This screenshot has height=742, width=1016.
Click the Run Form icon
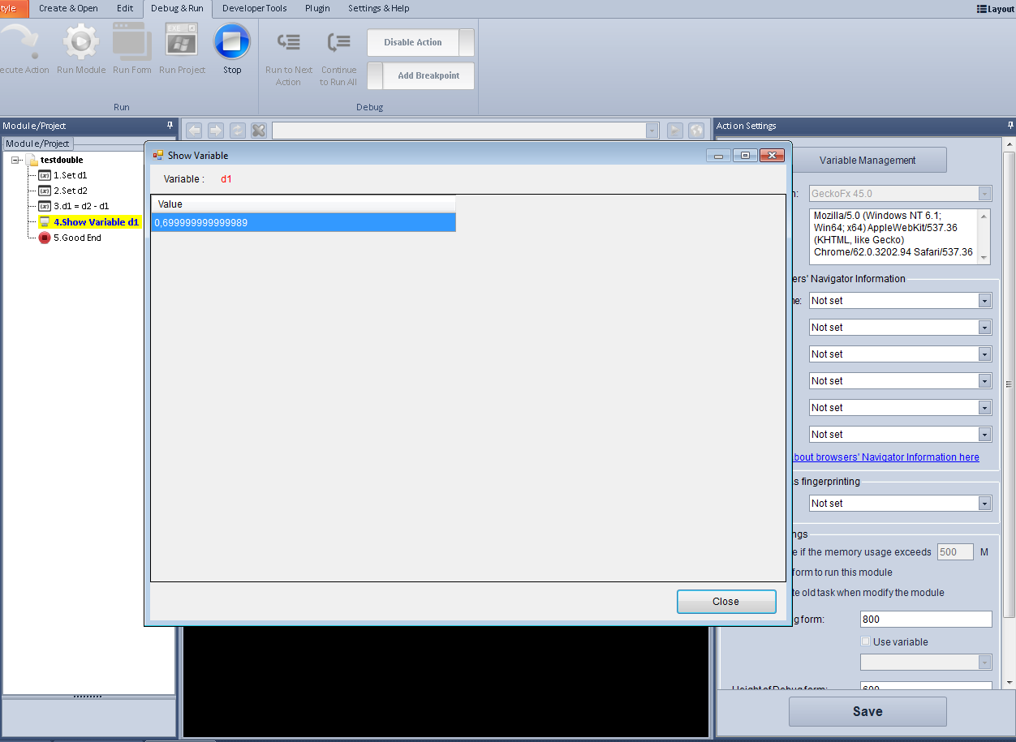tap(131, 42)
